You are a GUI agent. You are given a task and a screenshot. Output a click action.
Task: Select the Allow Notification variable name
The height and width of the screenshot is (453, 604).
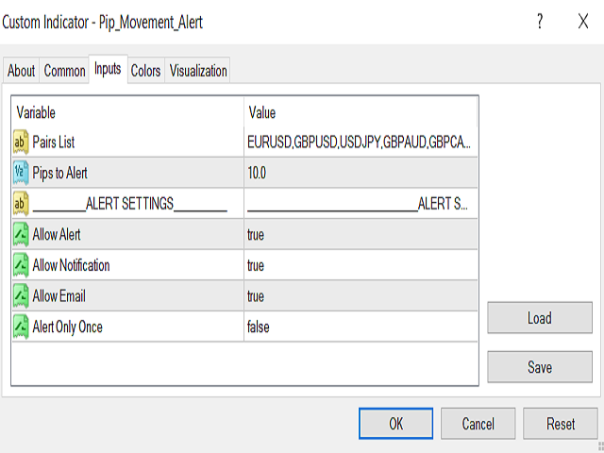click(72, 265)
